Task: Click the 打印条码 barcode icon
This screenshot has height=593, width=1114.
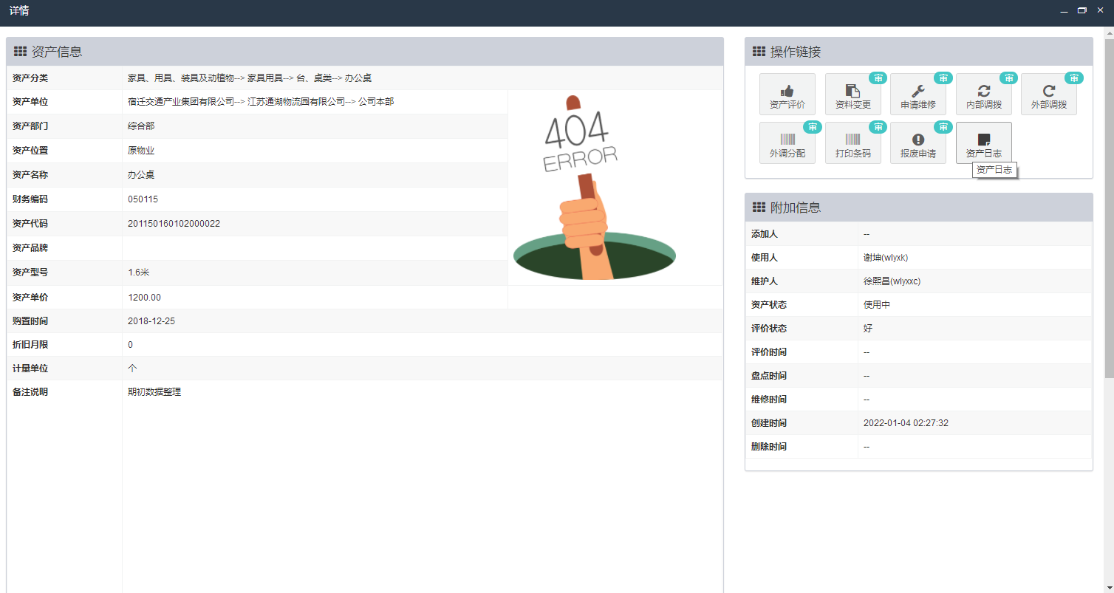Action: tap(852, 140)
